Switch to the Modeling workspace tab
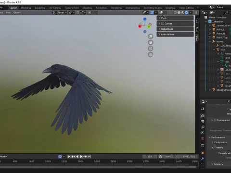The height and width of the screenshot is (173, 231). (26, 8)
